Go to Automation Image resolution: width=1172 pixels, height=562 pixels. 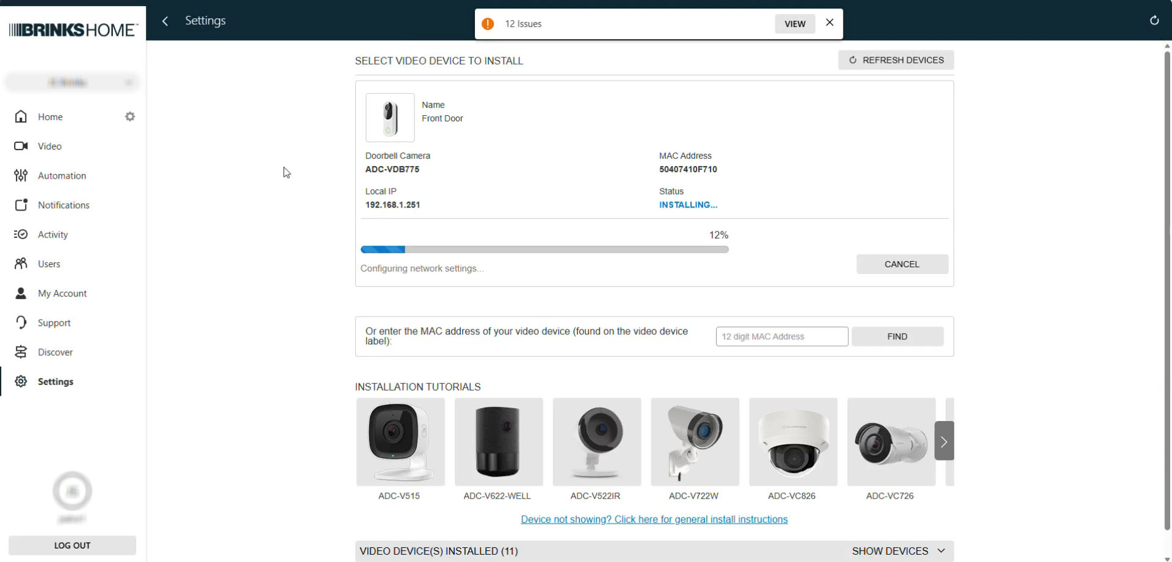tap(62, 176)
